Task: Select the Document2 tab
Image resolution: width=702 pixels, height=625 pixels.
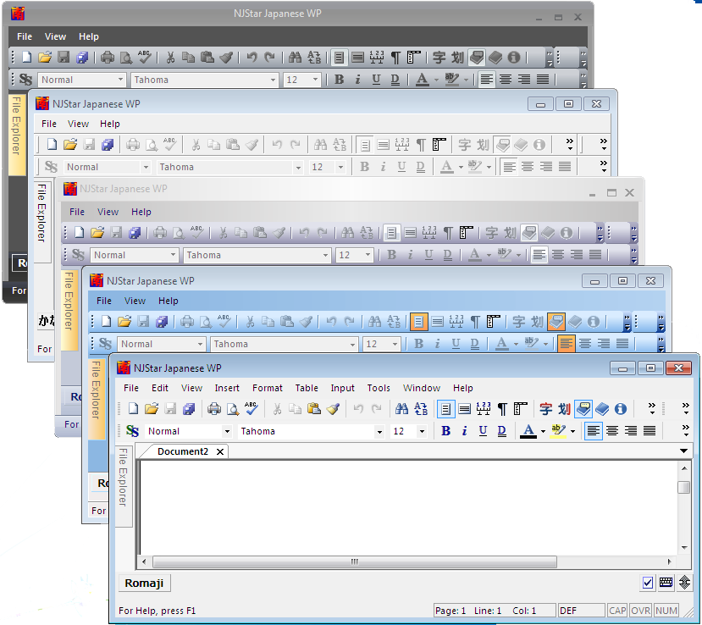Action: click(x=183, y=451)
